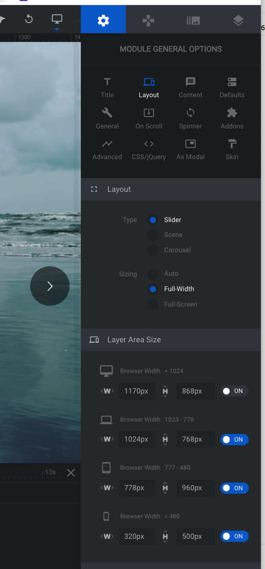Open the Module General Options gear tab
Screen dimensions: 265x569
tap(103, 20)
